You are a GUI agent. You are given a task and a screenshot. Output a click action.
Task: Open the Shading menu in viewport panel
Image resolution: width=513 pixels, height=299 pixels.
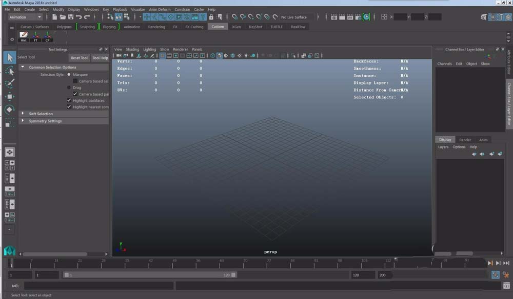[x=132, y=50]
